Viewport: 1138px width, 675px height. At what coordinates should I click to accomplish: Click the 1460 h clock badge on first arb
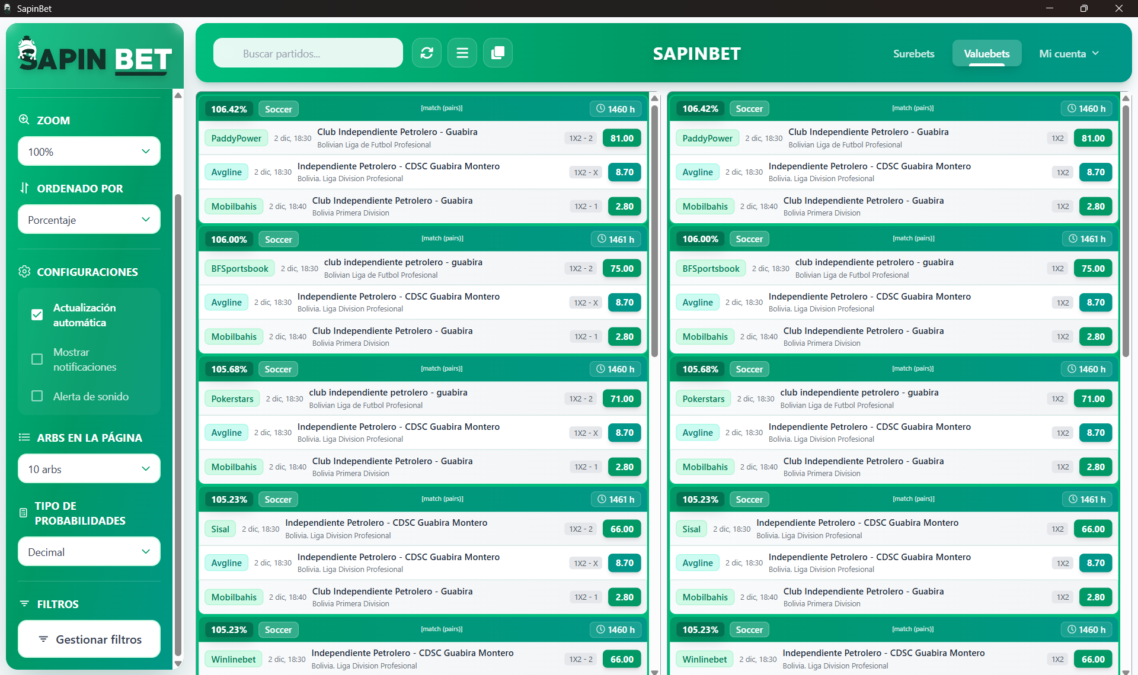tap(615, 109)
